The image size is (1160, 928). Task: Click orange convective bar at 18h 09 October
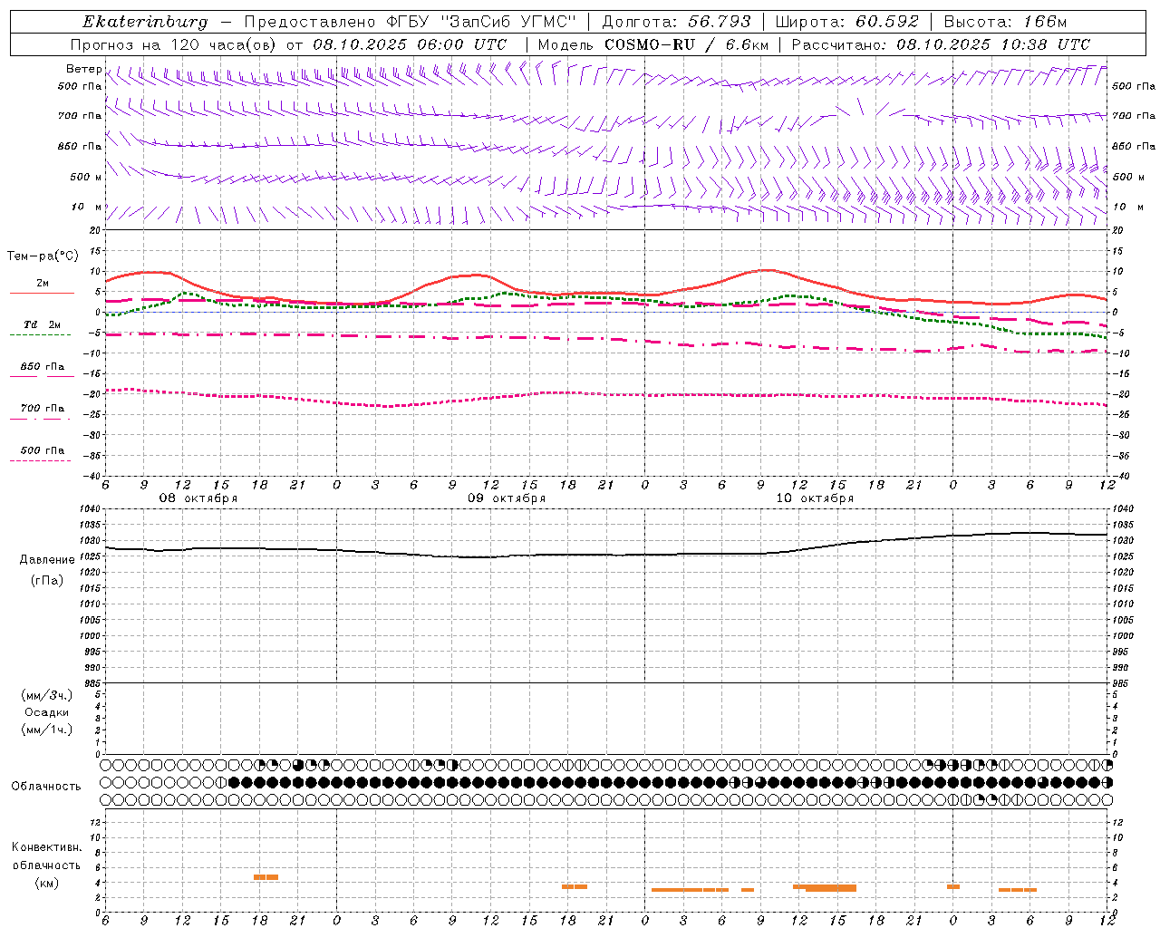575,886
